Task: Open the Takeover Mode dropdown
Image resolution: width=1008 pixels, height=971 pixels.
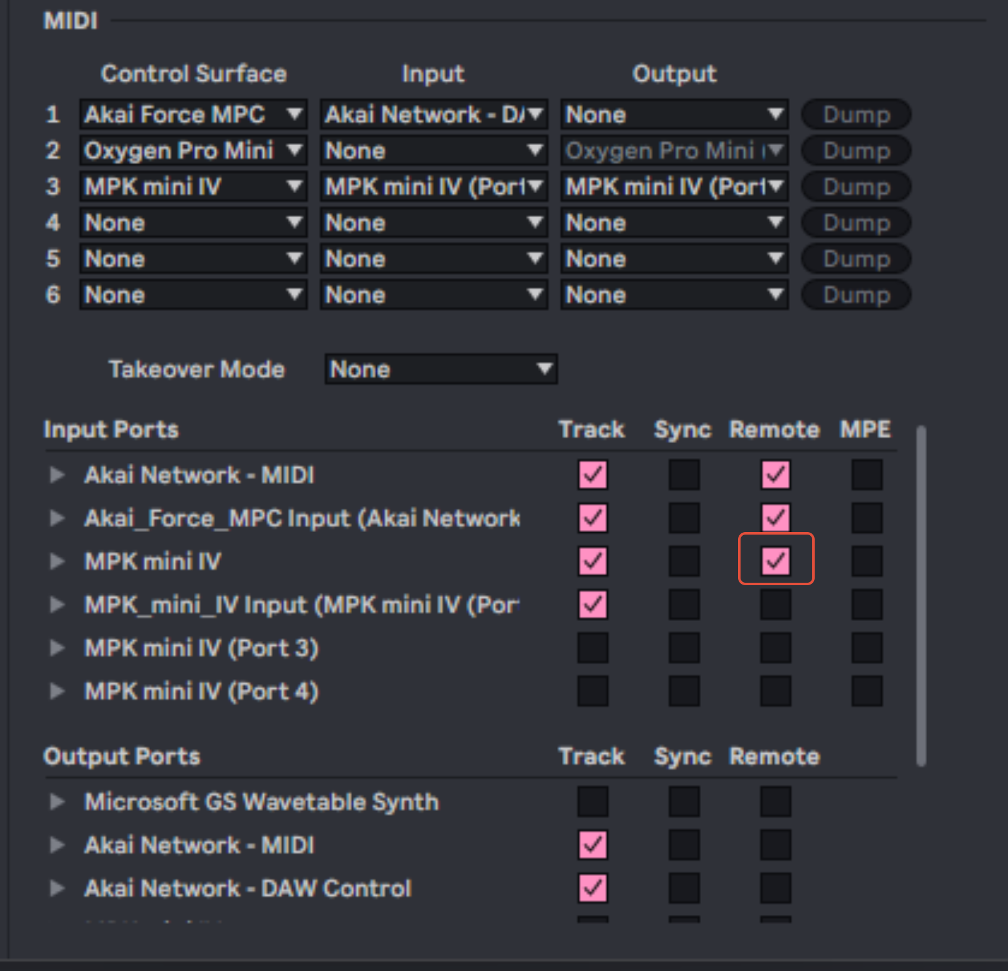Action: point(441,369)
